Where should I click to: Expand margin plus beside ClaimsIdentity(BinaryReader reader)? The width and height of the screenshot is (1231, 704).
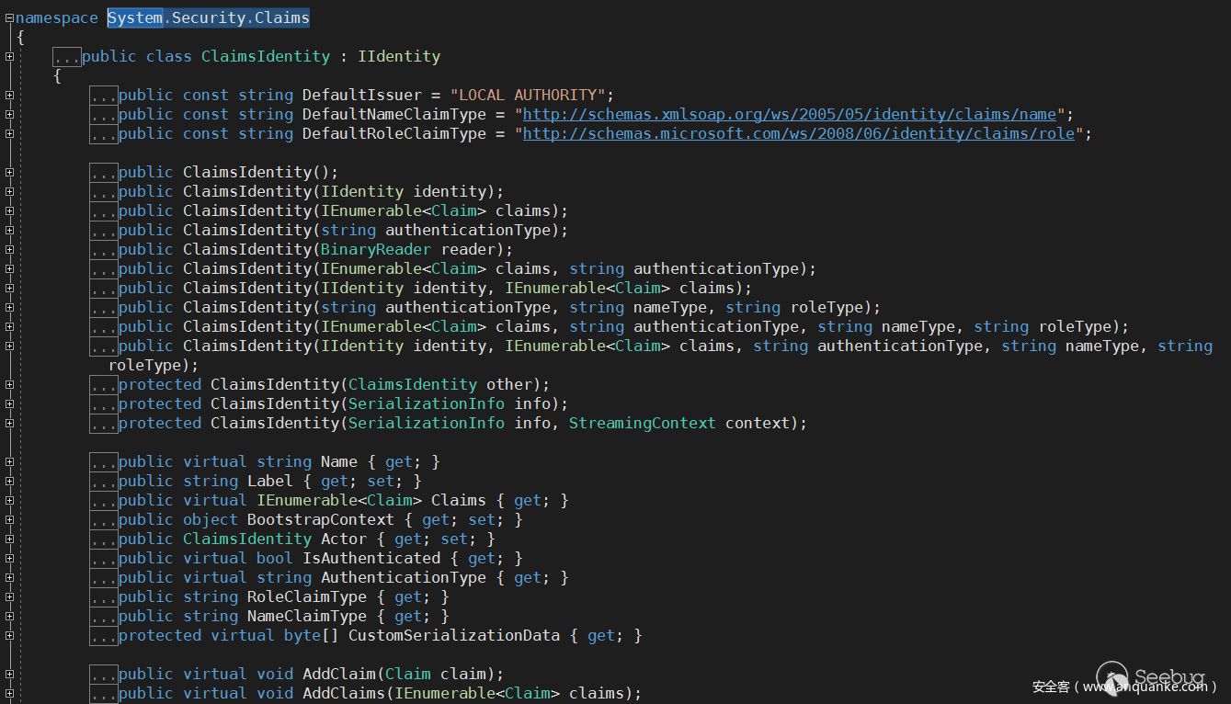pyautogui.click(x=8, y=249)
